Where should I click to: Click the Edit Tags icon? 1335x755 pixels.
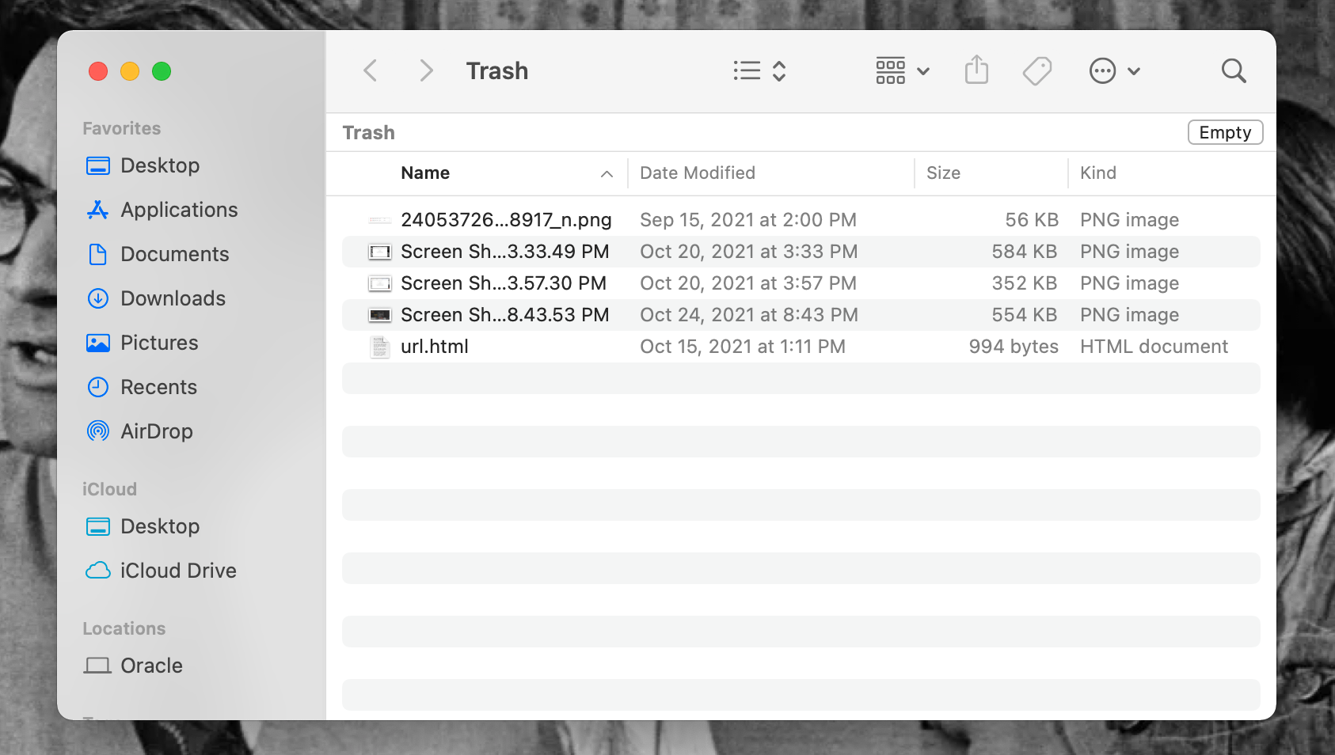point(1036,71)
